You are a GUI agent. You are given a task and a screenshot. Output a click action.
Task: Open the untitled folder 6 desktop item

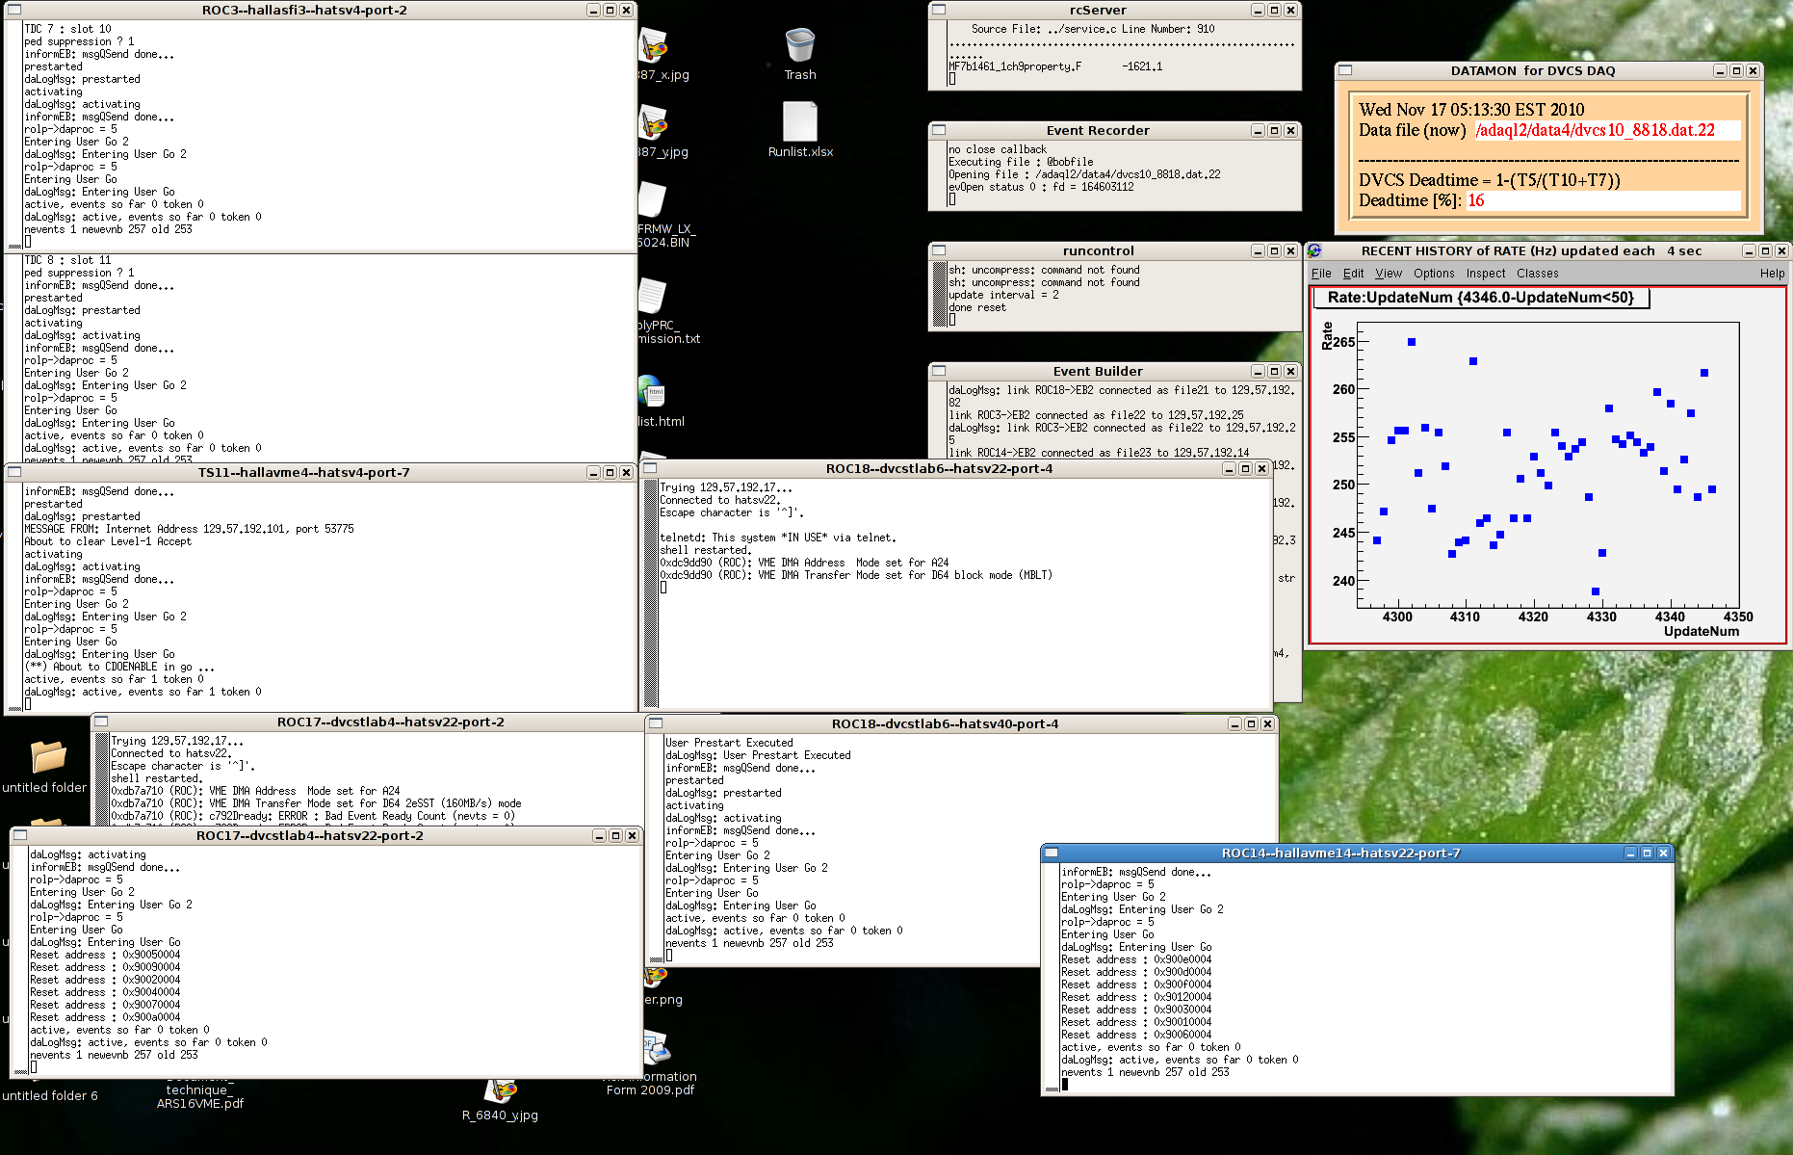point(50,1095)
